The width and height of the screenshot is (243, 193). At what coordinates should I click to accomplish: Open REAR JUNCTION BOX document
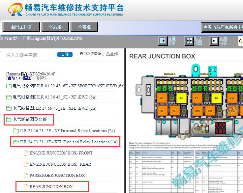(51, 187)
